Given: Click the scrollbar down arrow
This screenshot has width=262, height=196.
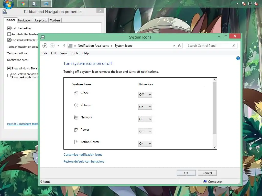Looking at the screenshot, I should (215, 147).
